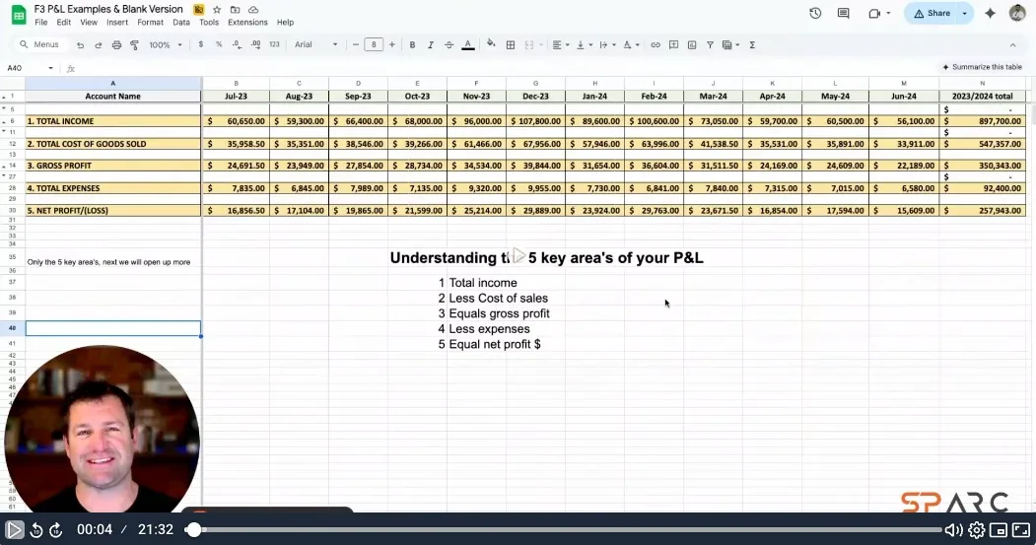The width and height of the screenshot is (1036, 545).
Task: Create a filter
Action: [x=710, y=45]
